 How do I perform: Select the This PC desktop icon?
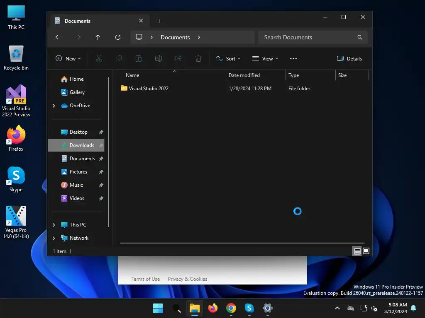click(16, 17)
